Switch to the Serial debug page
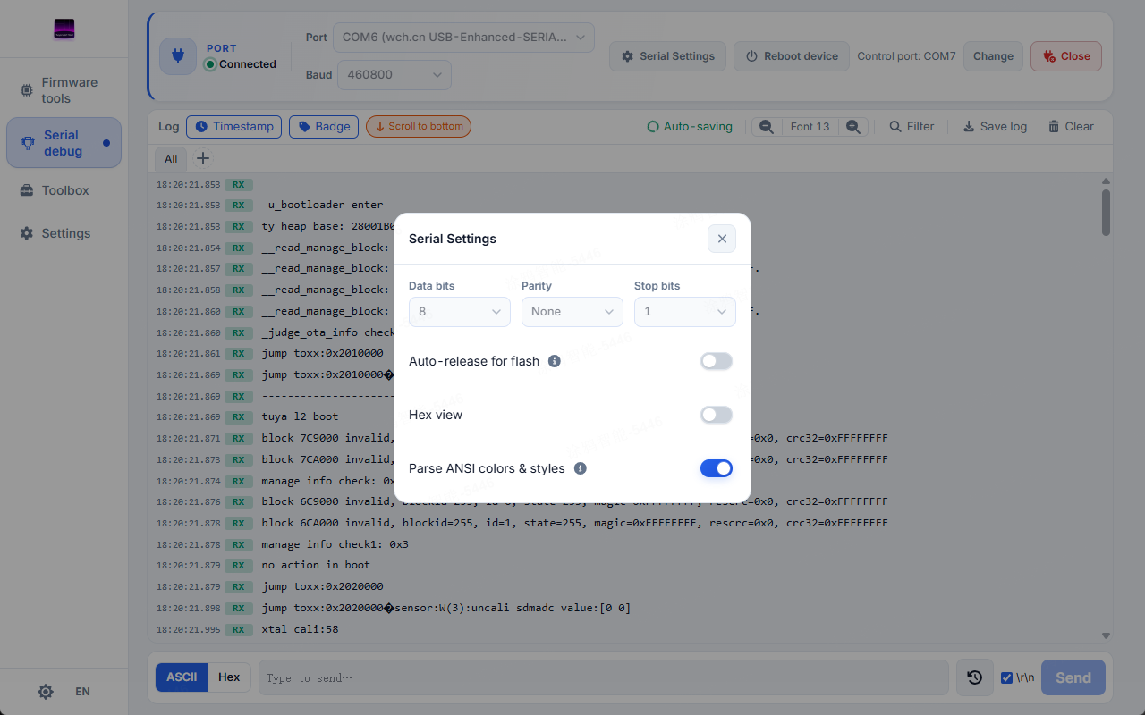1145x715 pixels. pyautogui.click(x=64, y=143)
